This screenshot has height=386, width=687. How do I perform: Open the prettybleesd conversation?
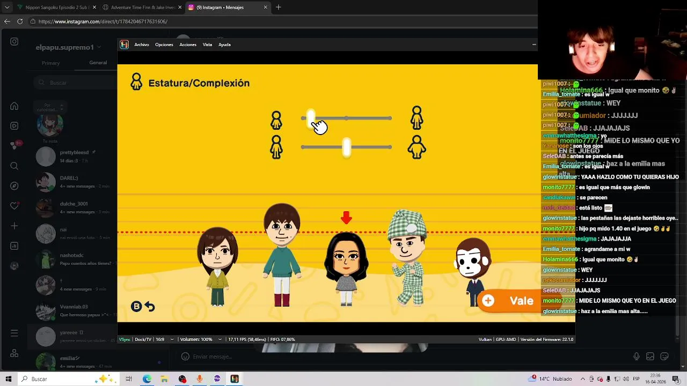[x=72, y=157]
